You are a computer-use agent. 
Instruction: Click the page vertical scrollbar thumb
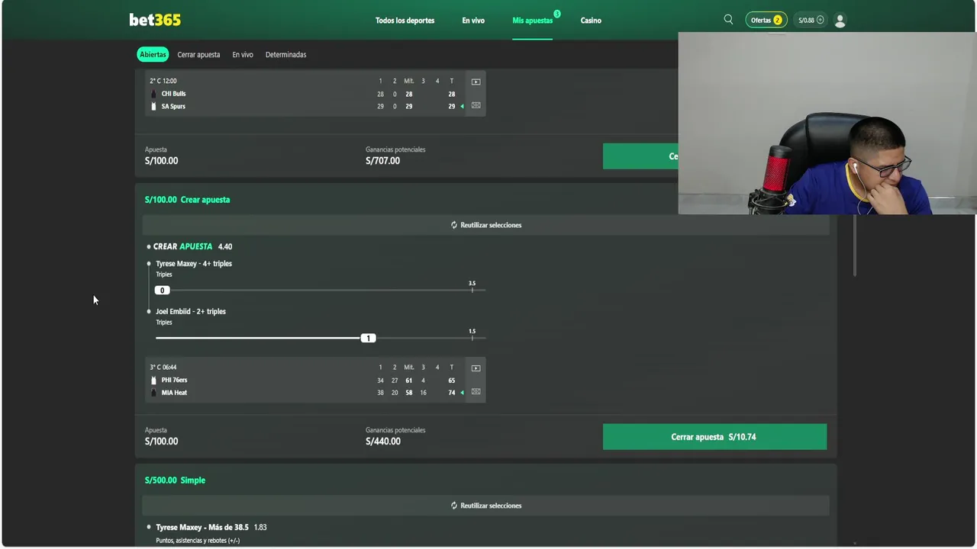pyautogui.click(x=855, y=245)
